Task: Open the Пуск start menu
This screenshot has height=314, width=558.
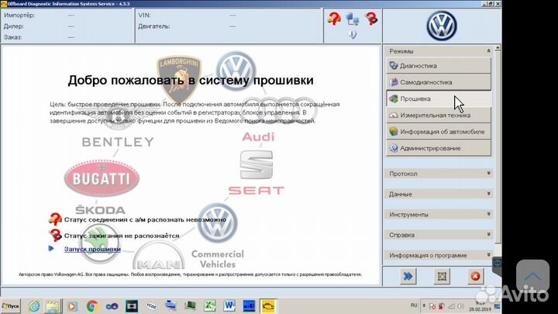Action: point(11,305)
